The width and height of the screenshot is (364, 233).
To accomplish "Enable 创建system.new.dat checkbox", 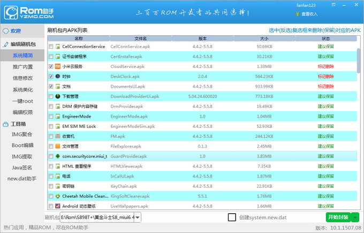I will (x=232, y=217).
